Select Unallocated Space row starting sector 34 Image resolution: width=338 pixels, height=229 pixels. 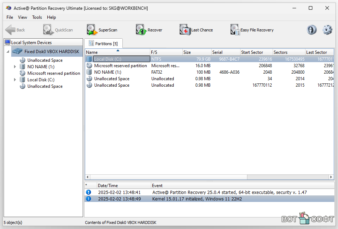209,78
